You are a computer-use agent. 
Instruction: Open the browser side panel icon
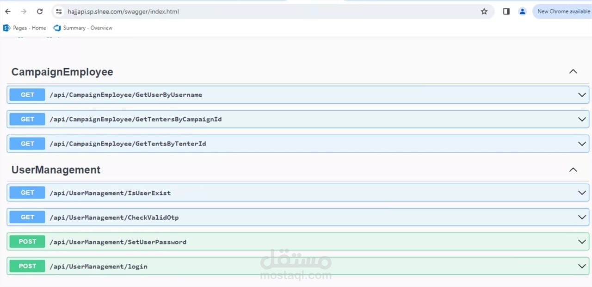(x=506, y=12)
